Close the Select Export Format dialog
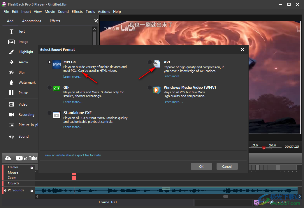This screenshot has width=304, height=208. click(x=242, y=50)
